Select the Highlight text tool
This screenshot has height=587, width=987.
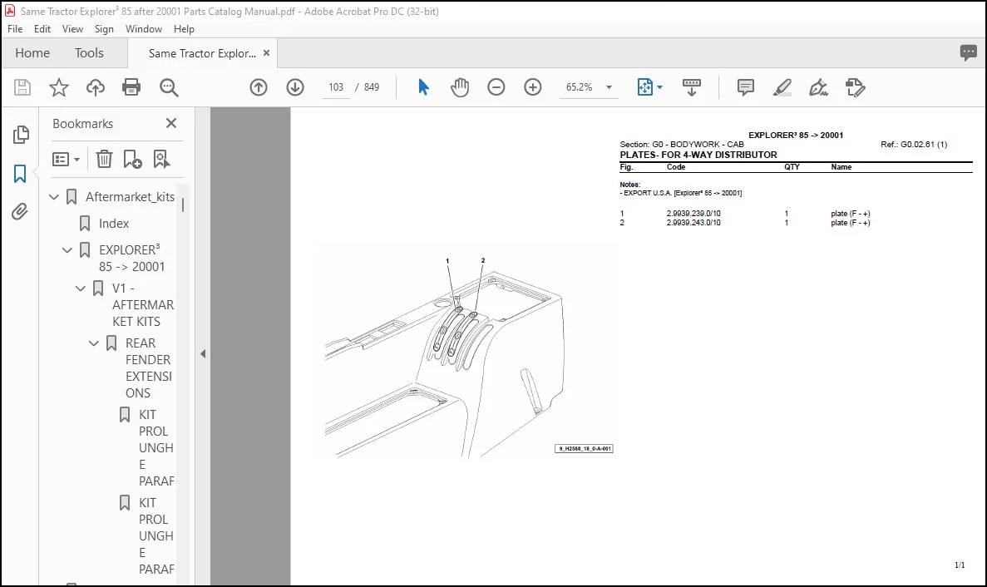[x=782, y=87]
